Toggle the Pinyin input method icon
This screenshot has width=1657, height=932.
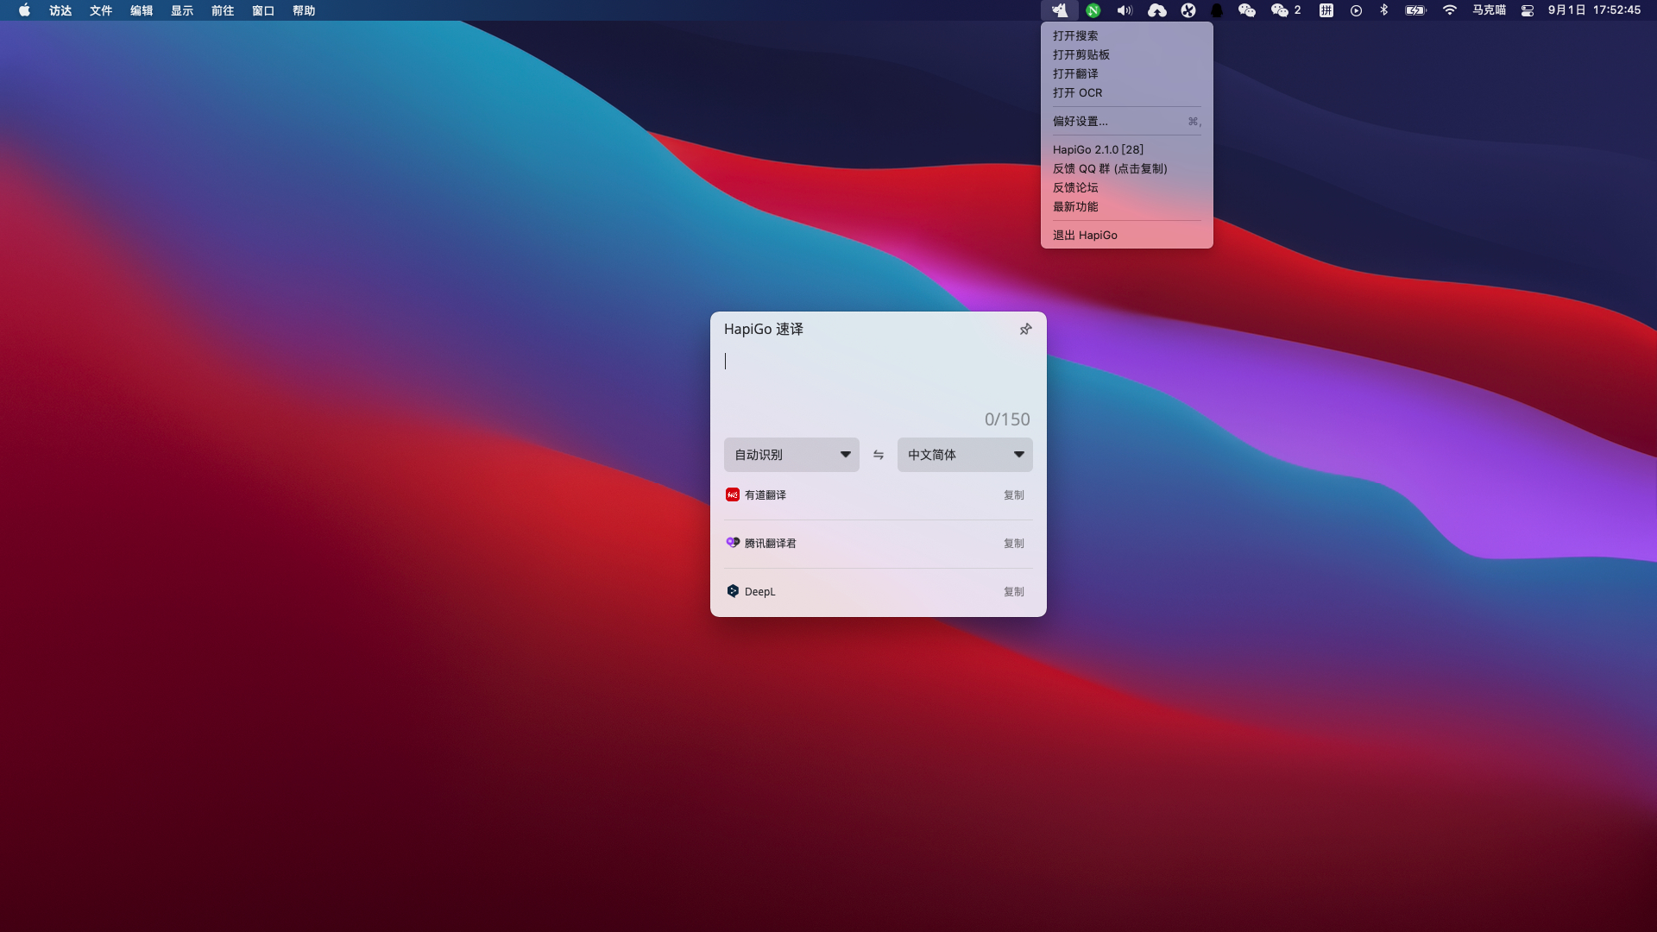tap(1326, 10)
